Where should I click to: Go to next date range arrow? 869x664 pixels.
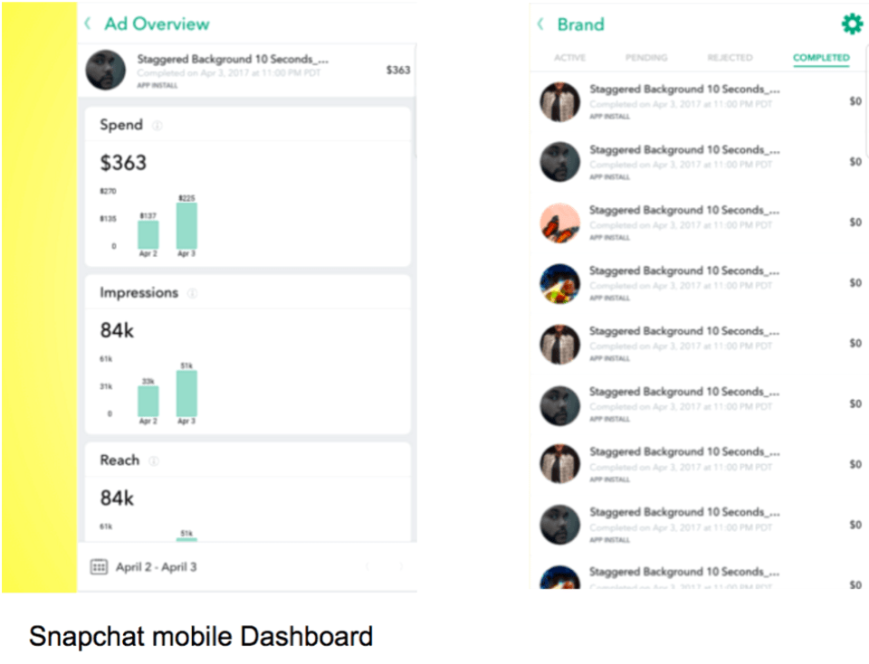tap(400, 567)
